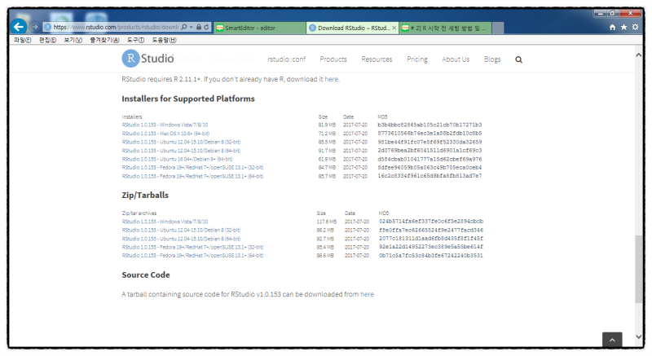
Task: Click the security lock icon in address bar
Action: click(199, 27)
